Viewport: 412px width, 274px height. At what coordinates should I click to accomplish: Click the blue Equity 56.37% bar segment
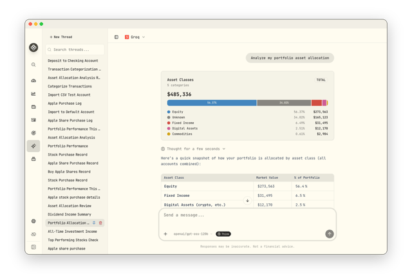[x=212, y=103]
